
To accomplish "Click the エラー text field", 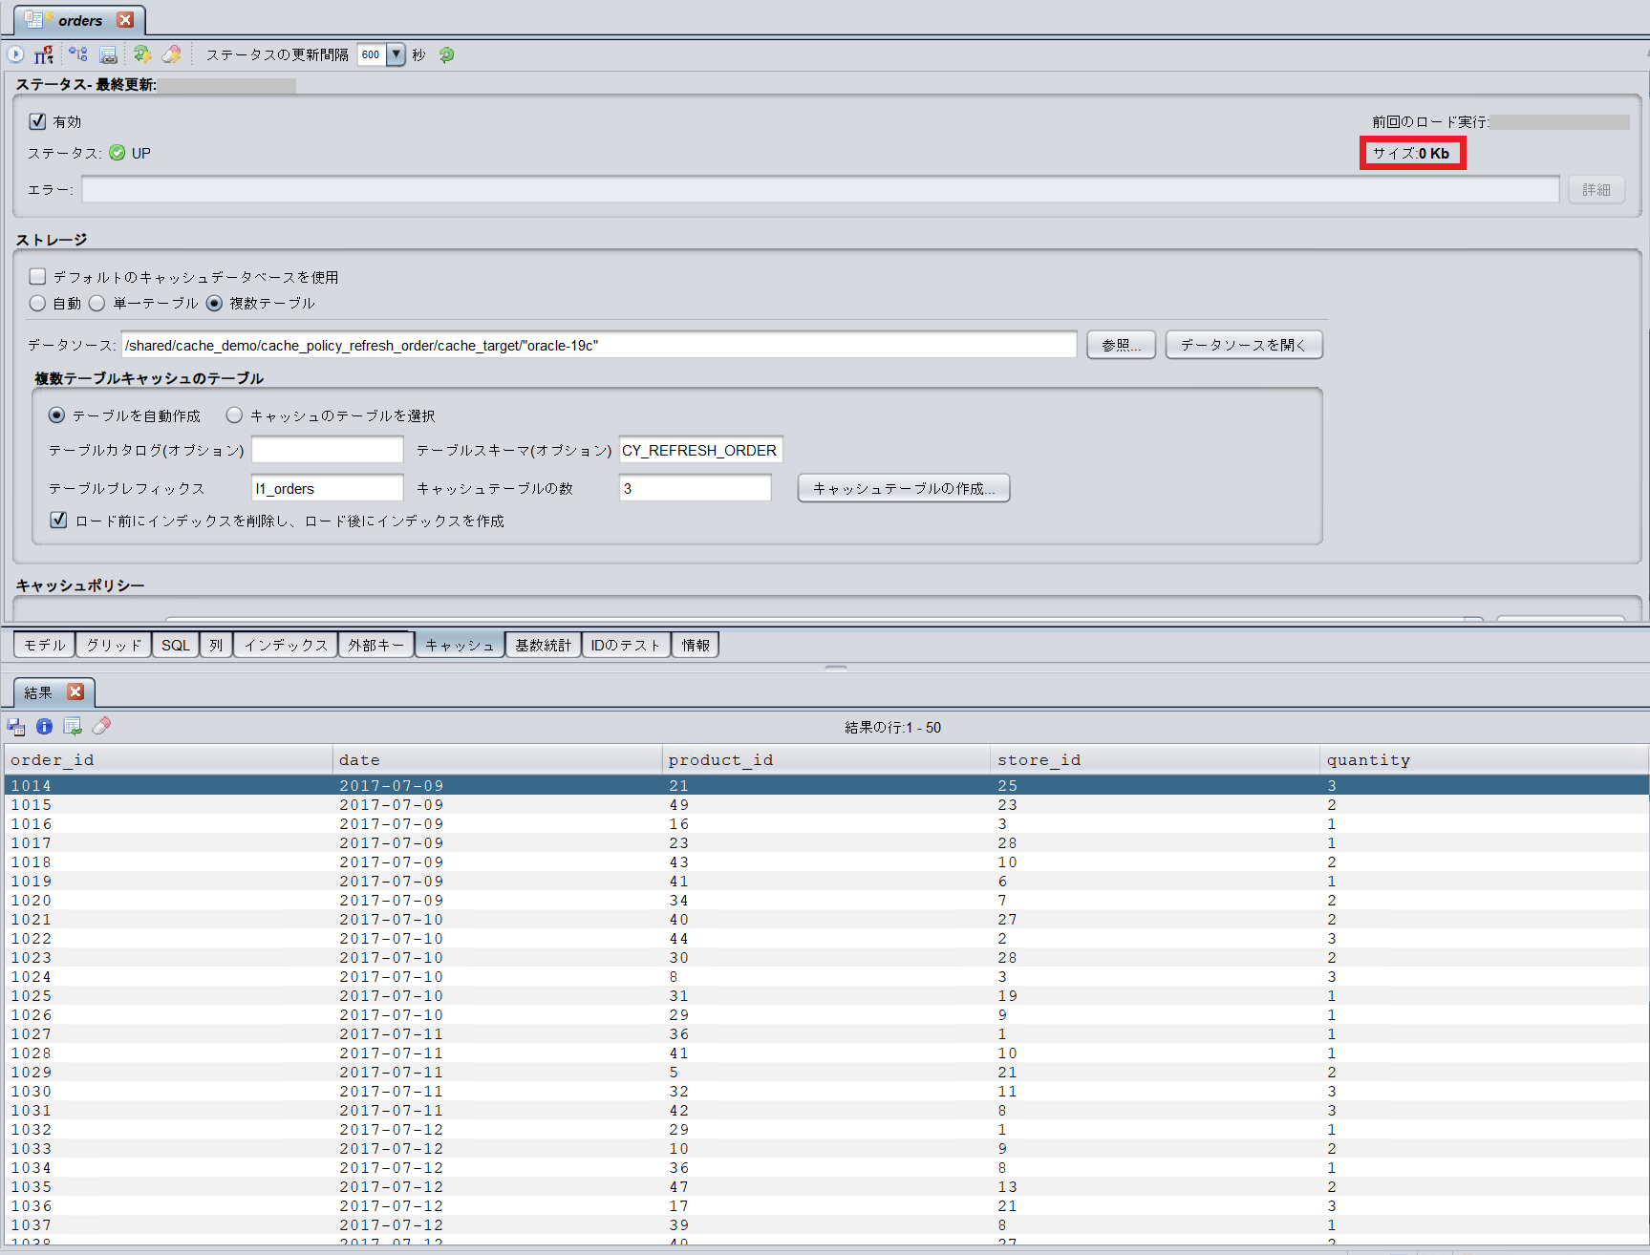I will coord(821,190).
